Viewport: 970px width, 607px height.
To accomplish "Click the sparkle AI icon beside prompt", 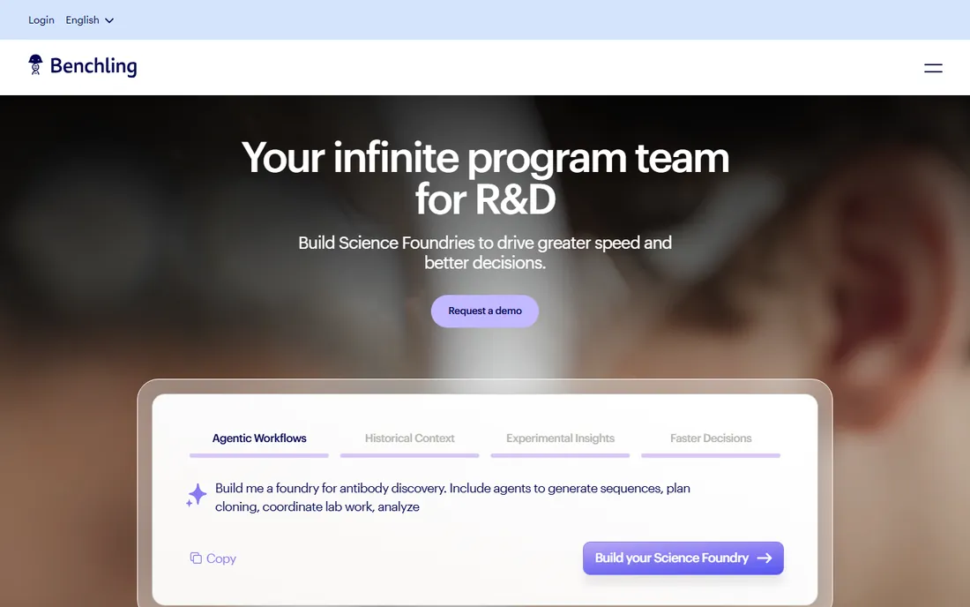I will point(196,496).
